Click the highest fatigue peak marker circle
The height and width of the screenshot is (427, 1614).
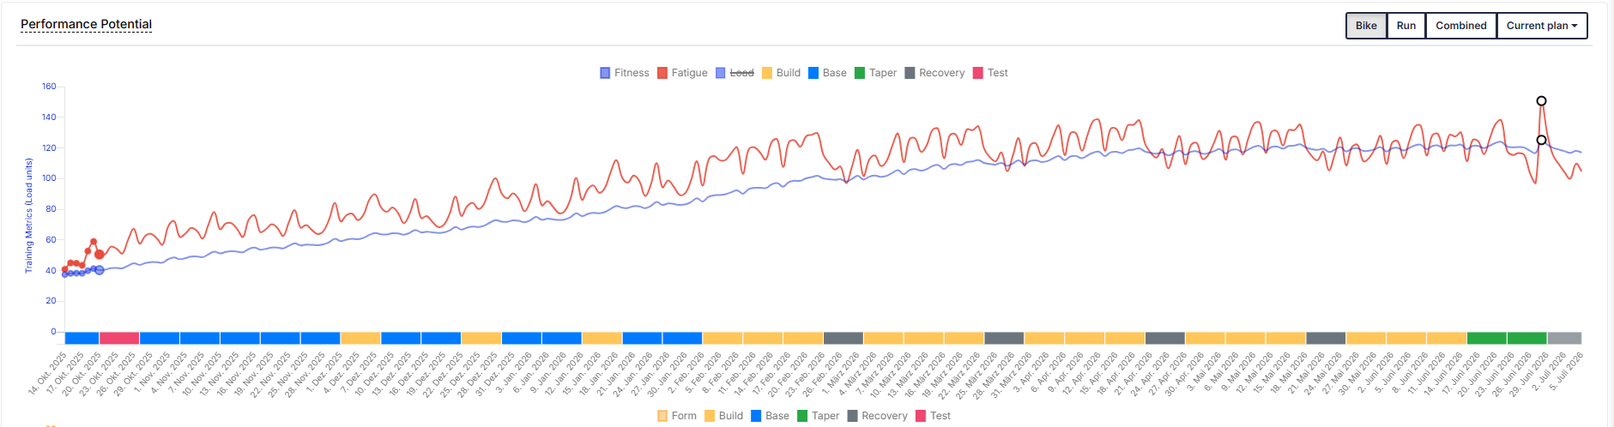[x=1541, y=101]
